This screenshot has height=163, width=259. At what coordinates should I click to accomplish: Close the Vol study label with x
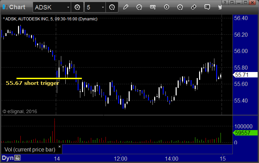click(x=60, y=146)
